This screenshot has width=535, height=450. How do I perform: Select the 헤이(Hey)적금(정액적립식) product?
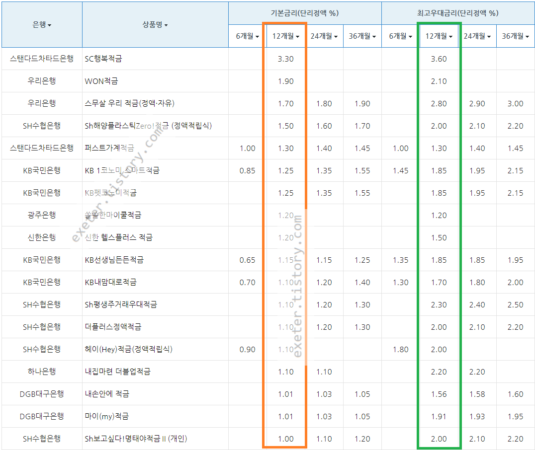129,349
